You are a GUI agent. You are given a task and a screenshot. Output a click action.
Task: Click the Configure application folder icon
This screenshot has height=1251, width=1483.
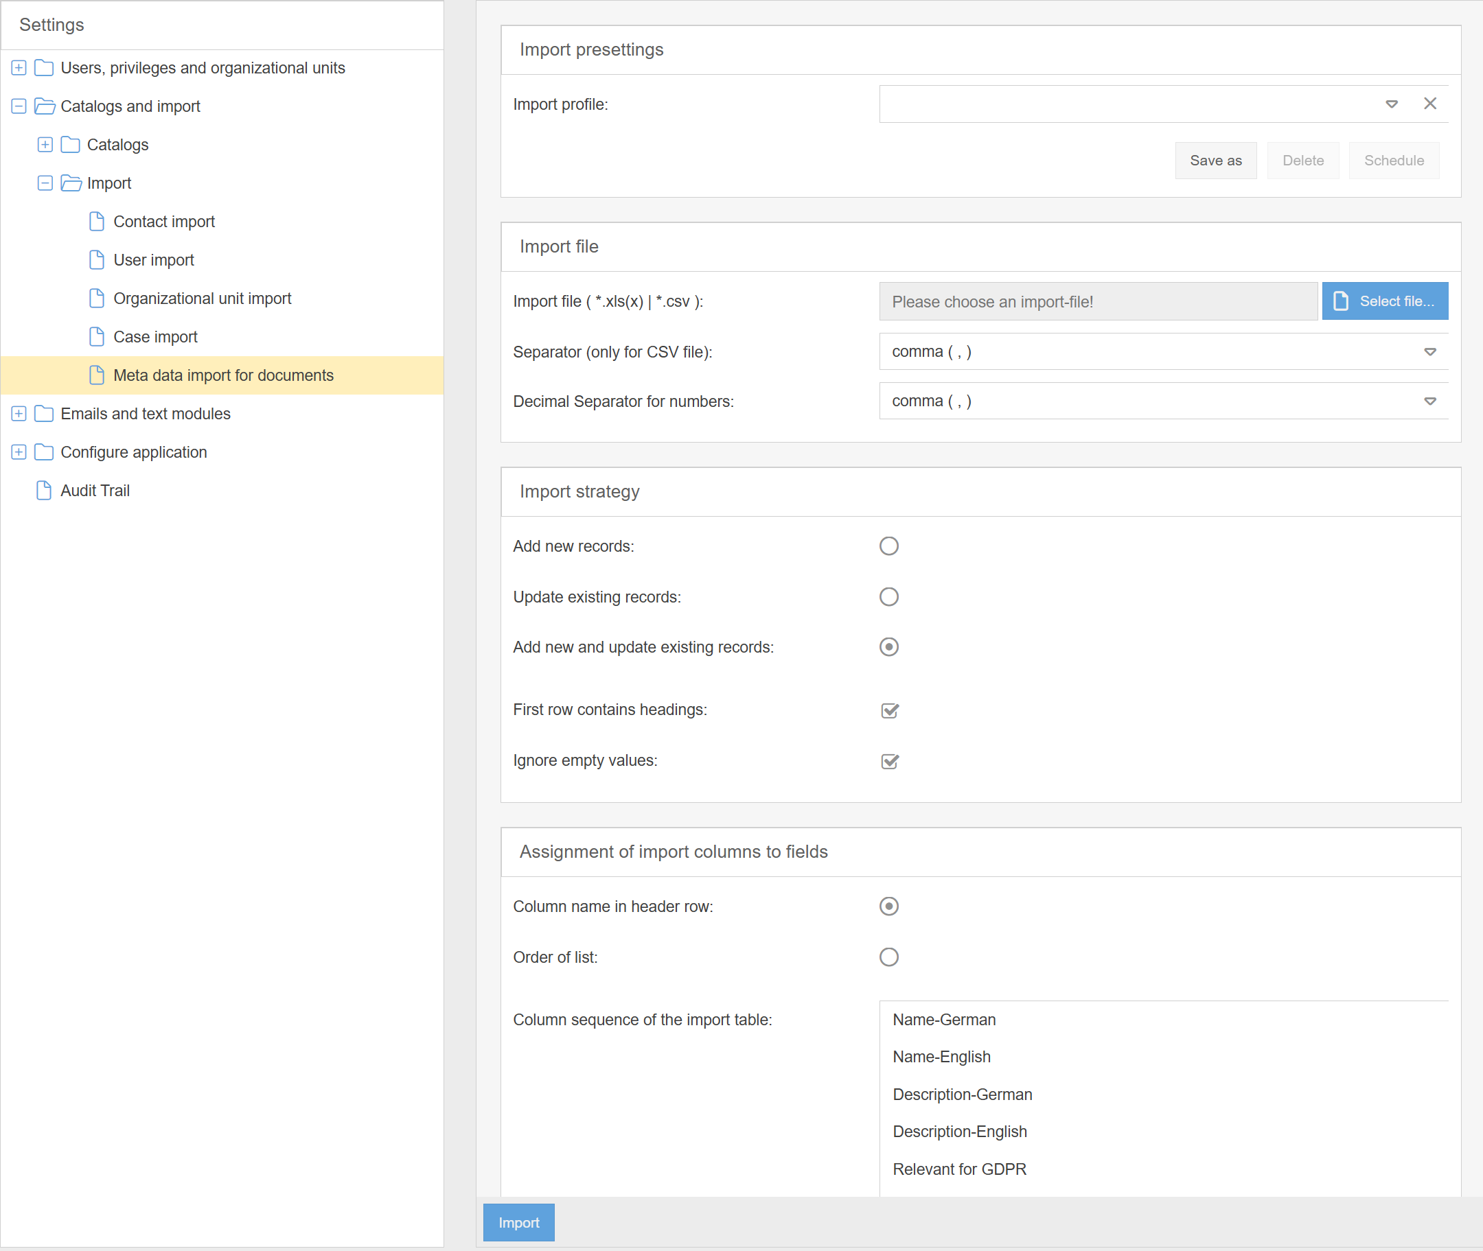click(44, 452)
